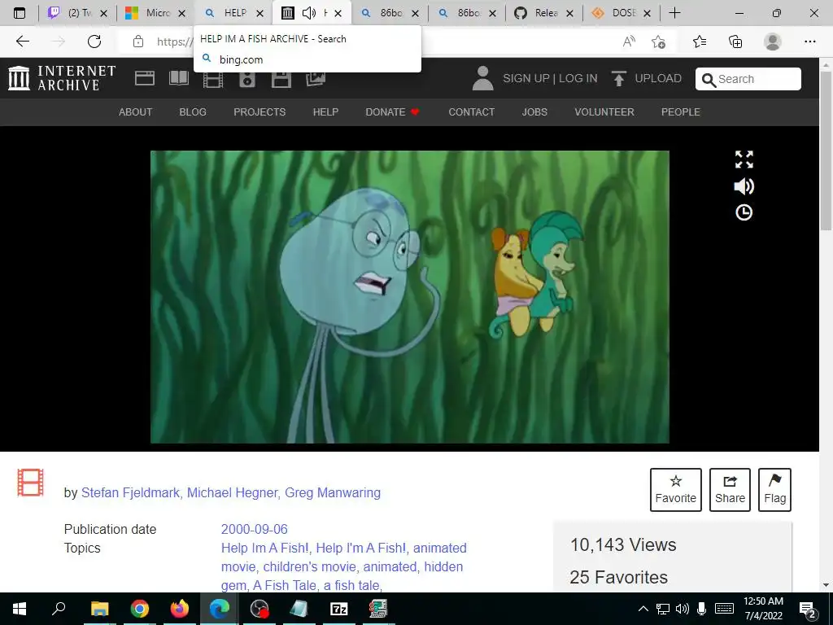Show hidden system tray icons
Screen dimensions: 833x625
643,609
